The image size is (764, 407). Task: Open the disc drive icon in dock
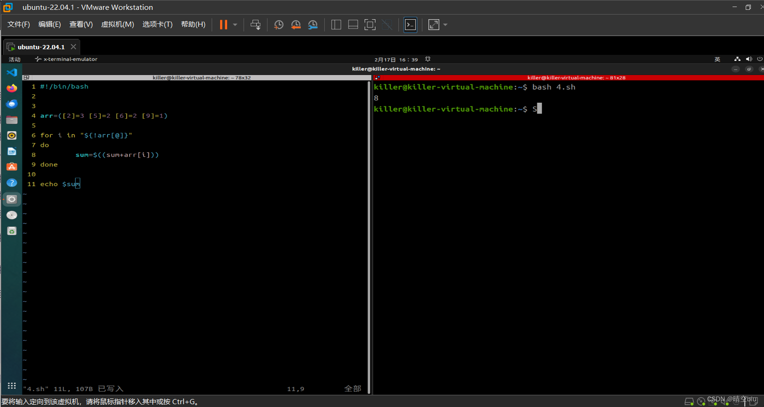(x=12, y=215)
